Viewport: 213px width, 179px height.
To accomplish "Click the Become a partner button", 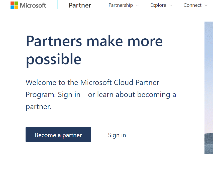I will [58, 135].
